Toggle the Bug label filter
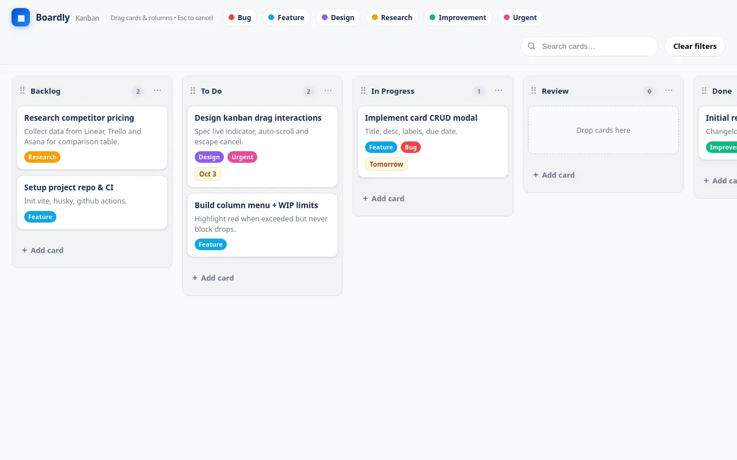This screenshot has height=460, width=737. click(x=240, y=17)
